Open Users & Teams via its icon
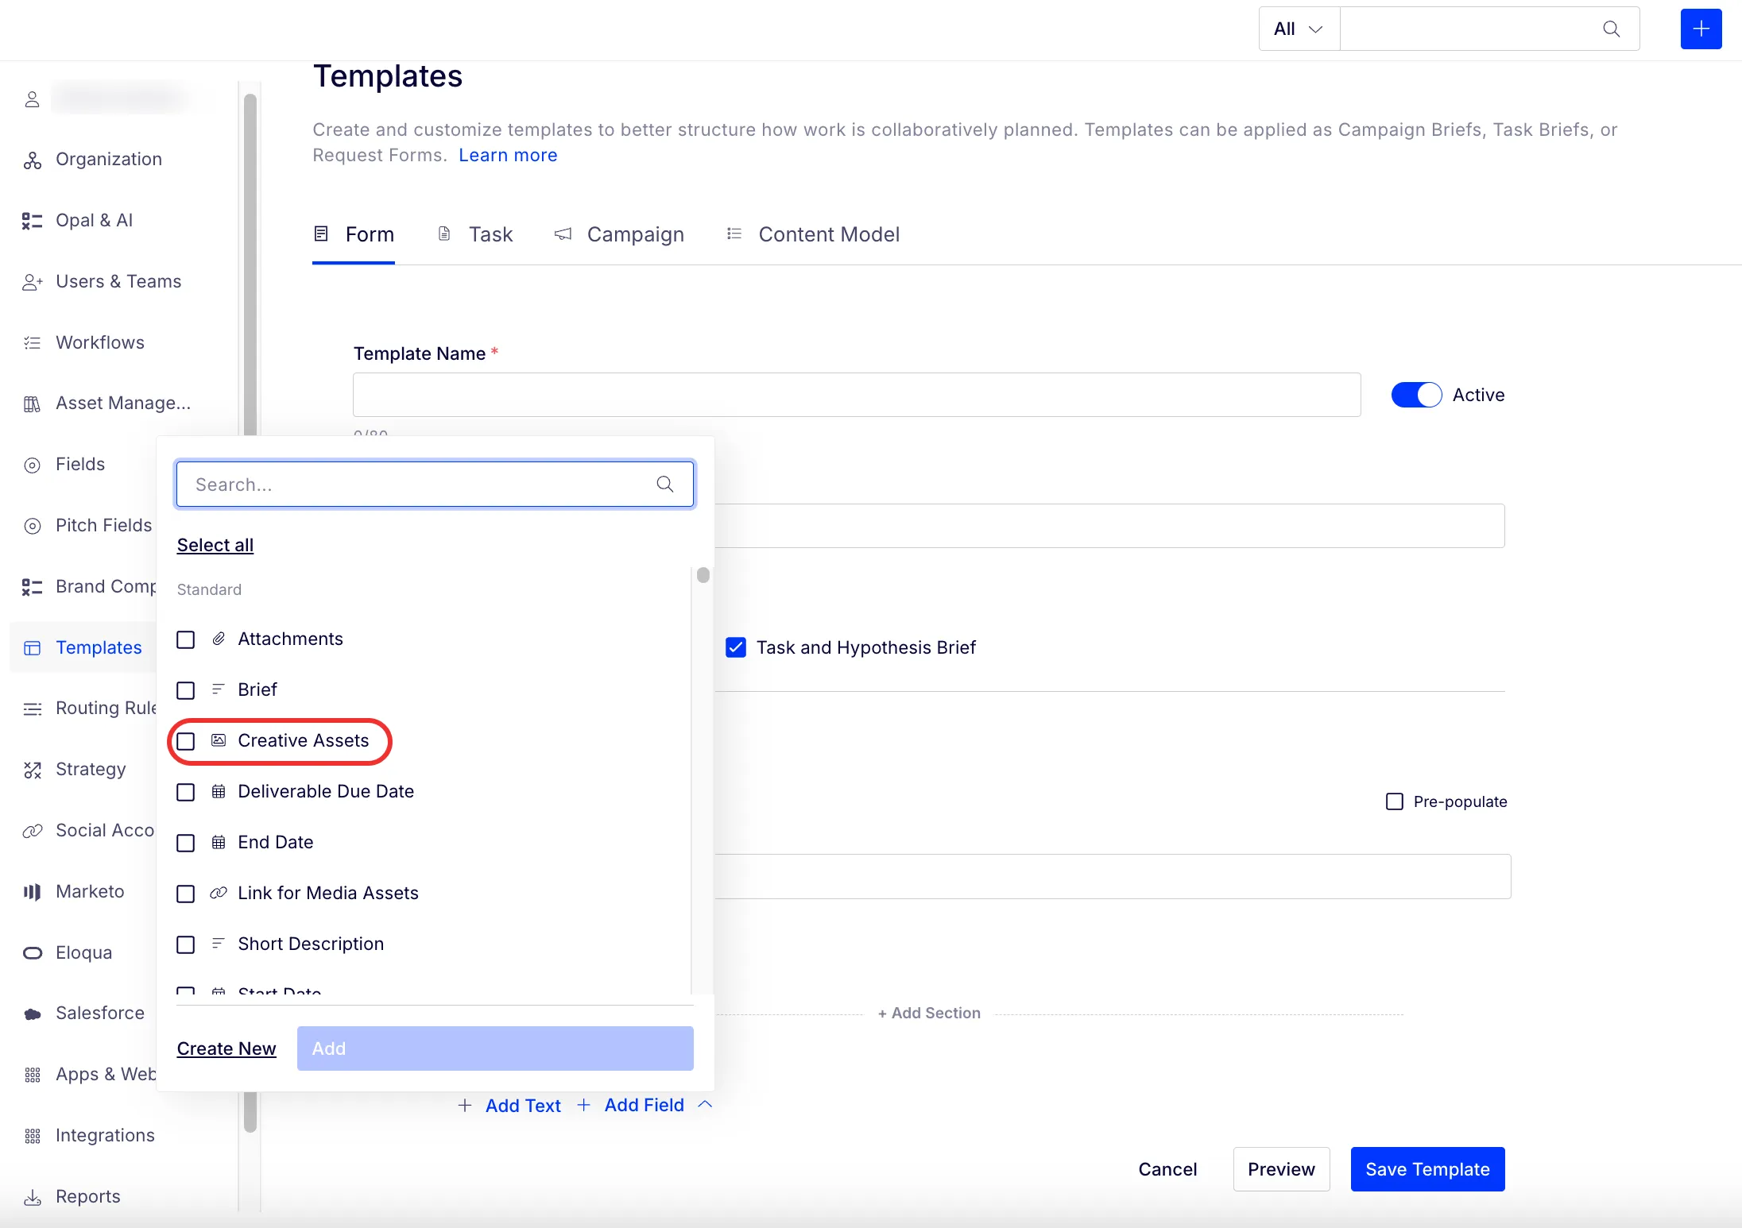 [x=32, y=282]
